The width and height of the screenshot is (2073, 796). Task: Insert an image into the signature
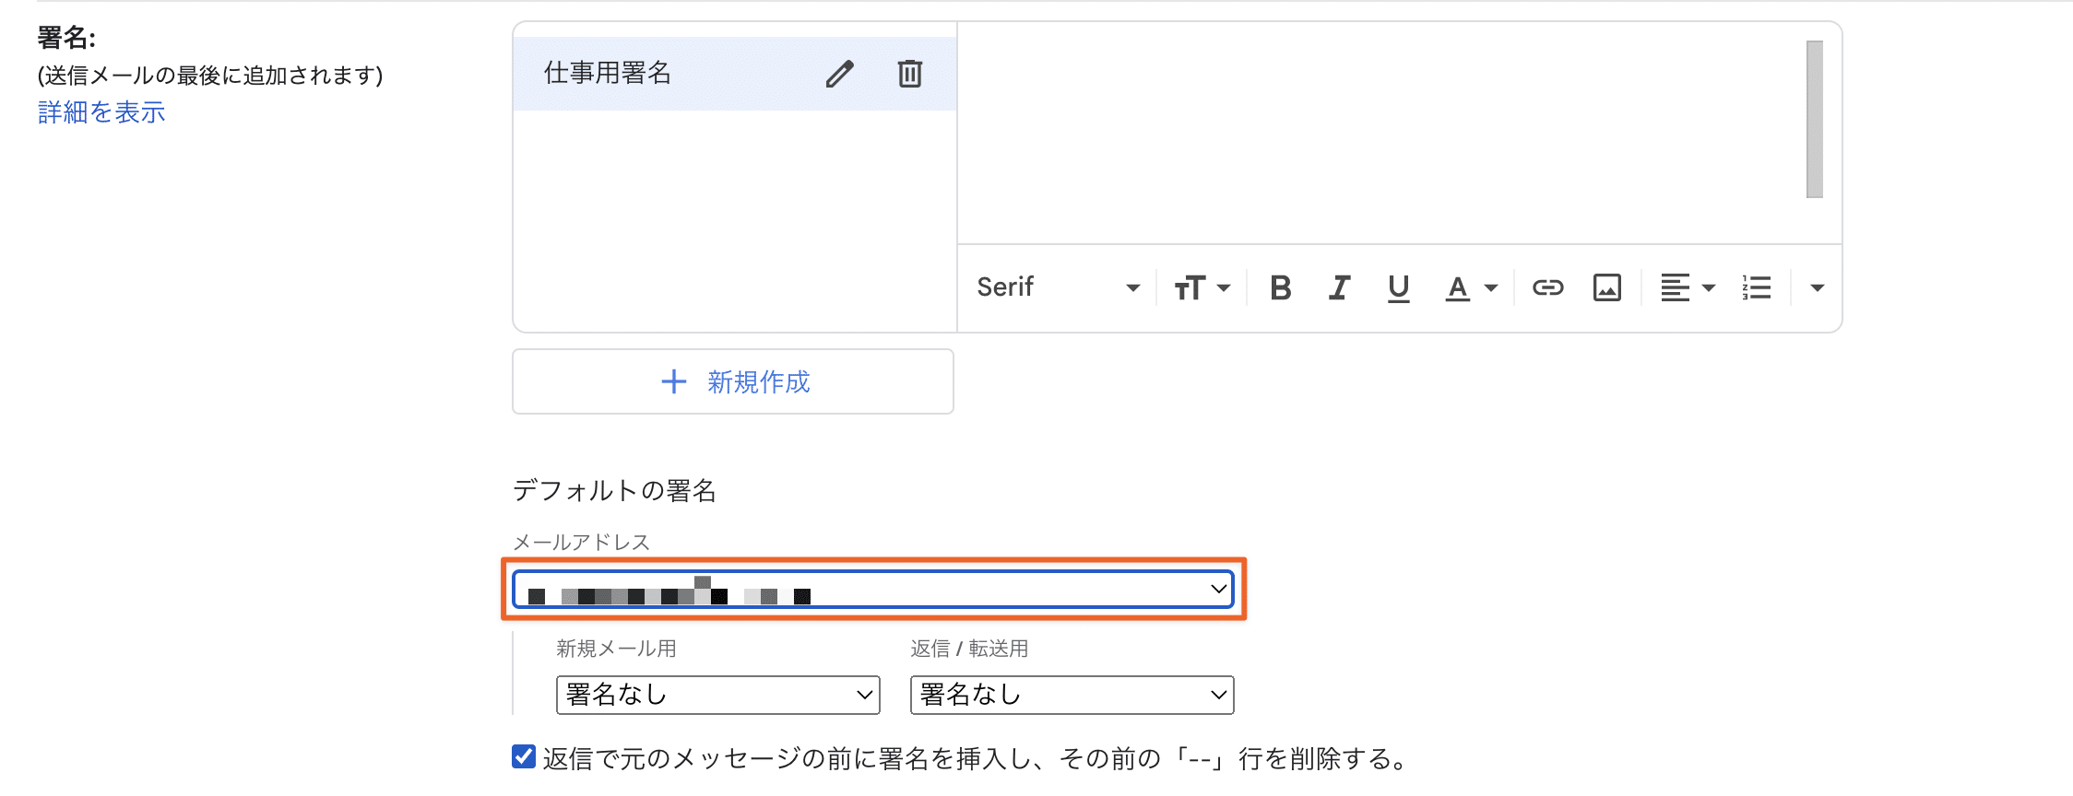tap(1606, 288)
